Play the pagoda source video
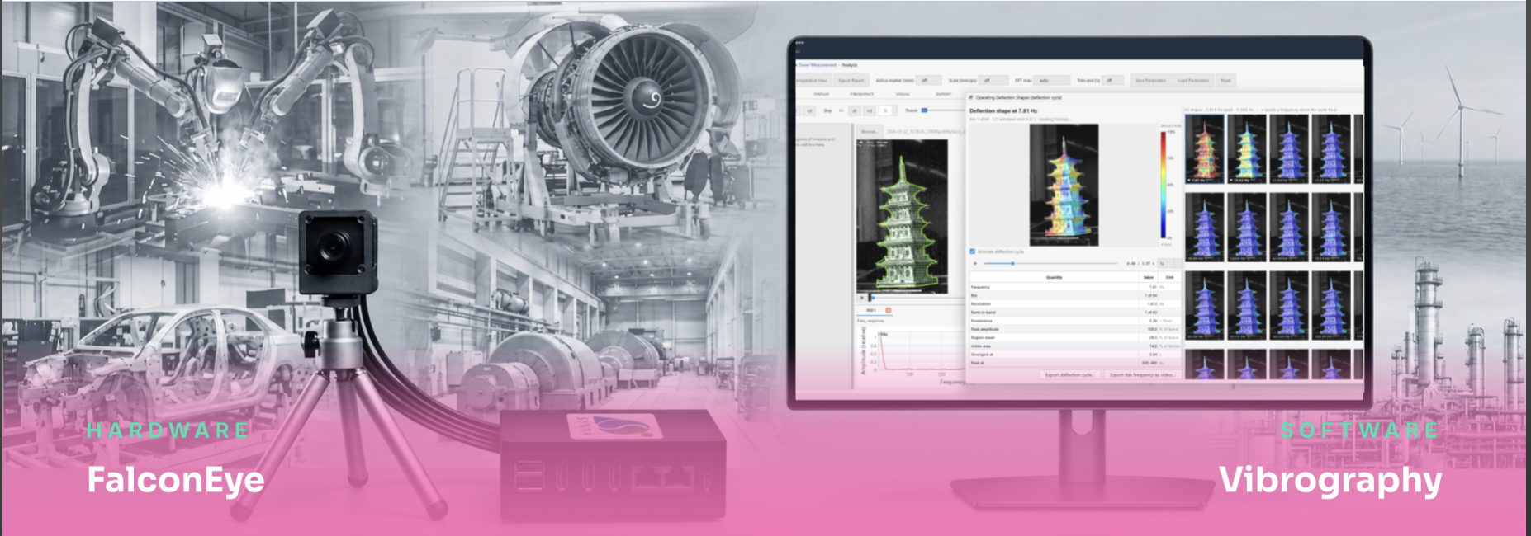The image size is (1531, 536). (x=862, y=298)
